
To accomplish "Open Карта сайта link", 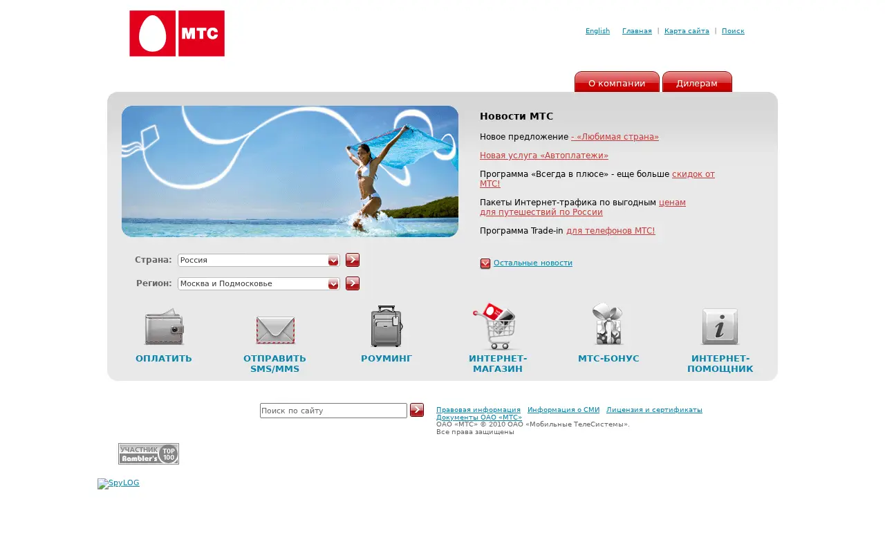I will click(687, 31).
